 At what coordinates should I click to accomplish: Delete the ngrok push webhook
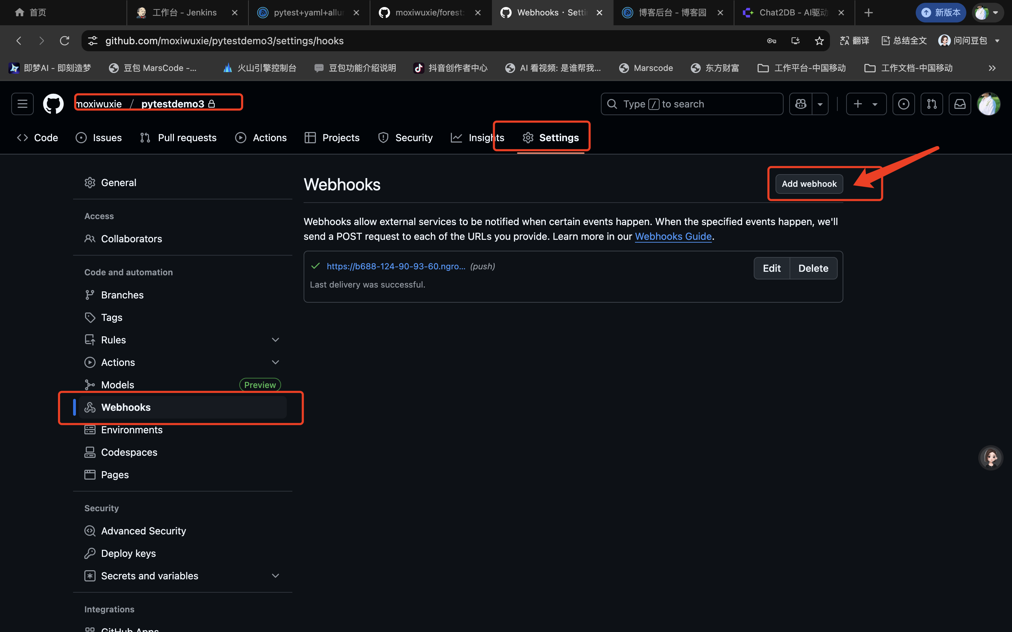[x=813, y=268]
